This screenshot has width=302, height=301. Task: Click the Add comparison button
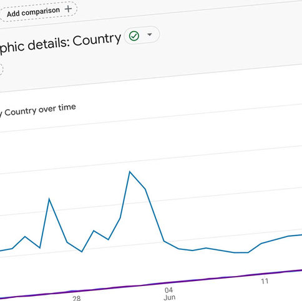pos(39,11)
